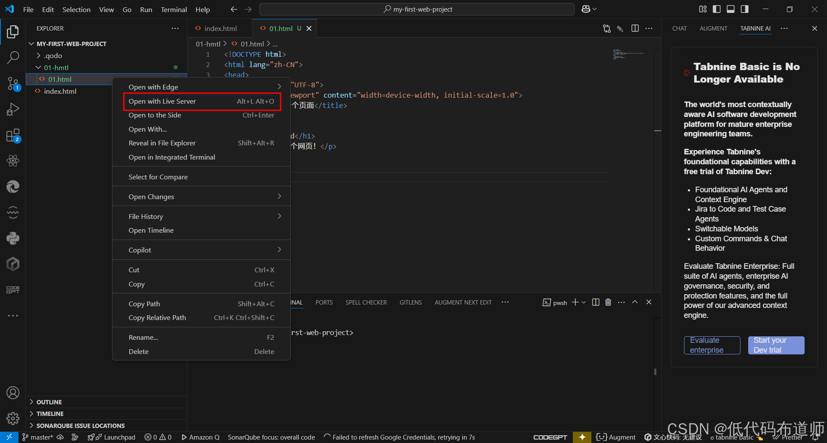
Task: Open the remote window status icon
Action: (9, 437)
